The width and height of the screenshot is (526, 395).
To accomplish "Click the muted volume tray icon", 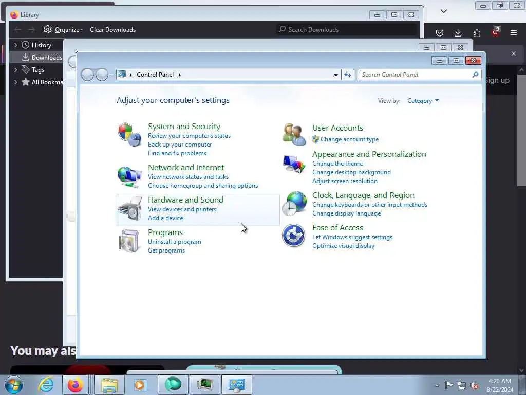I will pos(474,386).
